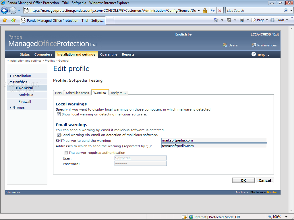Click the Exit link
The width and height of the screenshot is (294, 220).
pos(276,34)
